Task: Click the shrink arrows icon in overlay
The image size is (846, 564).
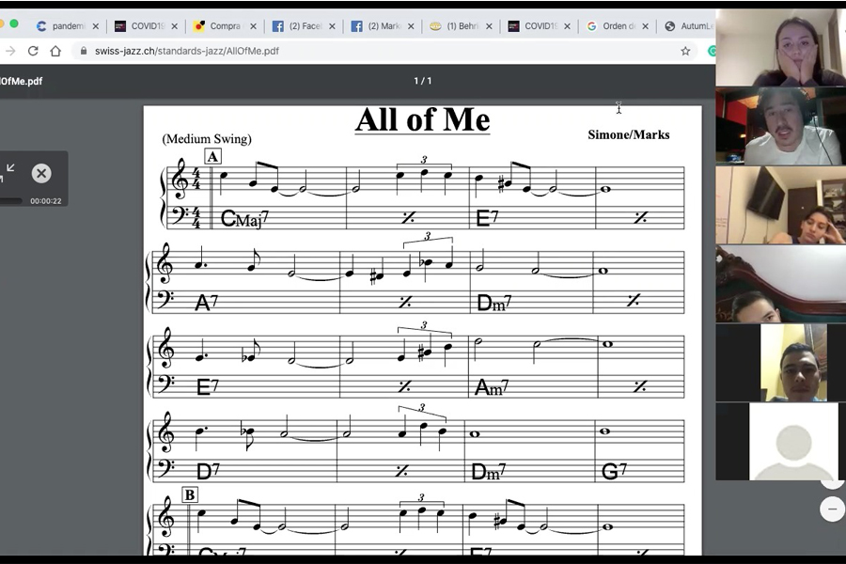Action: (9, 171)
